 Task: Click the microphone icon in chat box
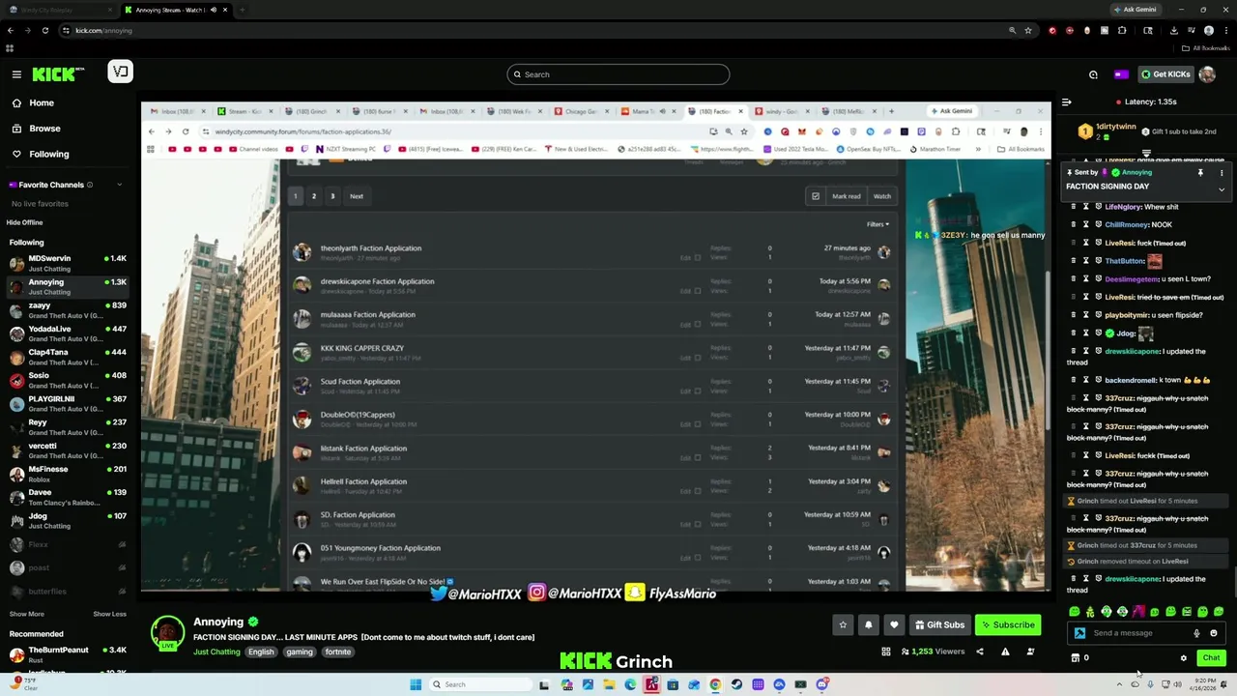pyautogui.click(x=1196, y=633)
